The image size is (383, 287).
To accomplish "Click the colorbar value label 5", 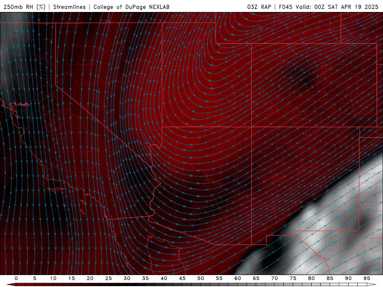I will (34, 278).
